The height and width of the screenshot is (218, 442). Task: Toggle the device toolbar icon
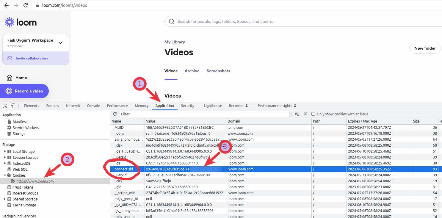click(13, 106)
